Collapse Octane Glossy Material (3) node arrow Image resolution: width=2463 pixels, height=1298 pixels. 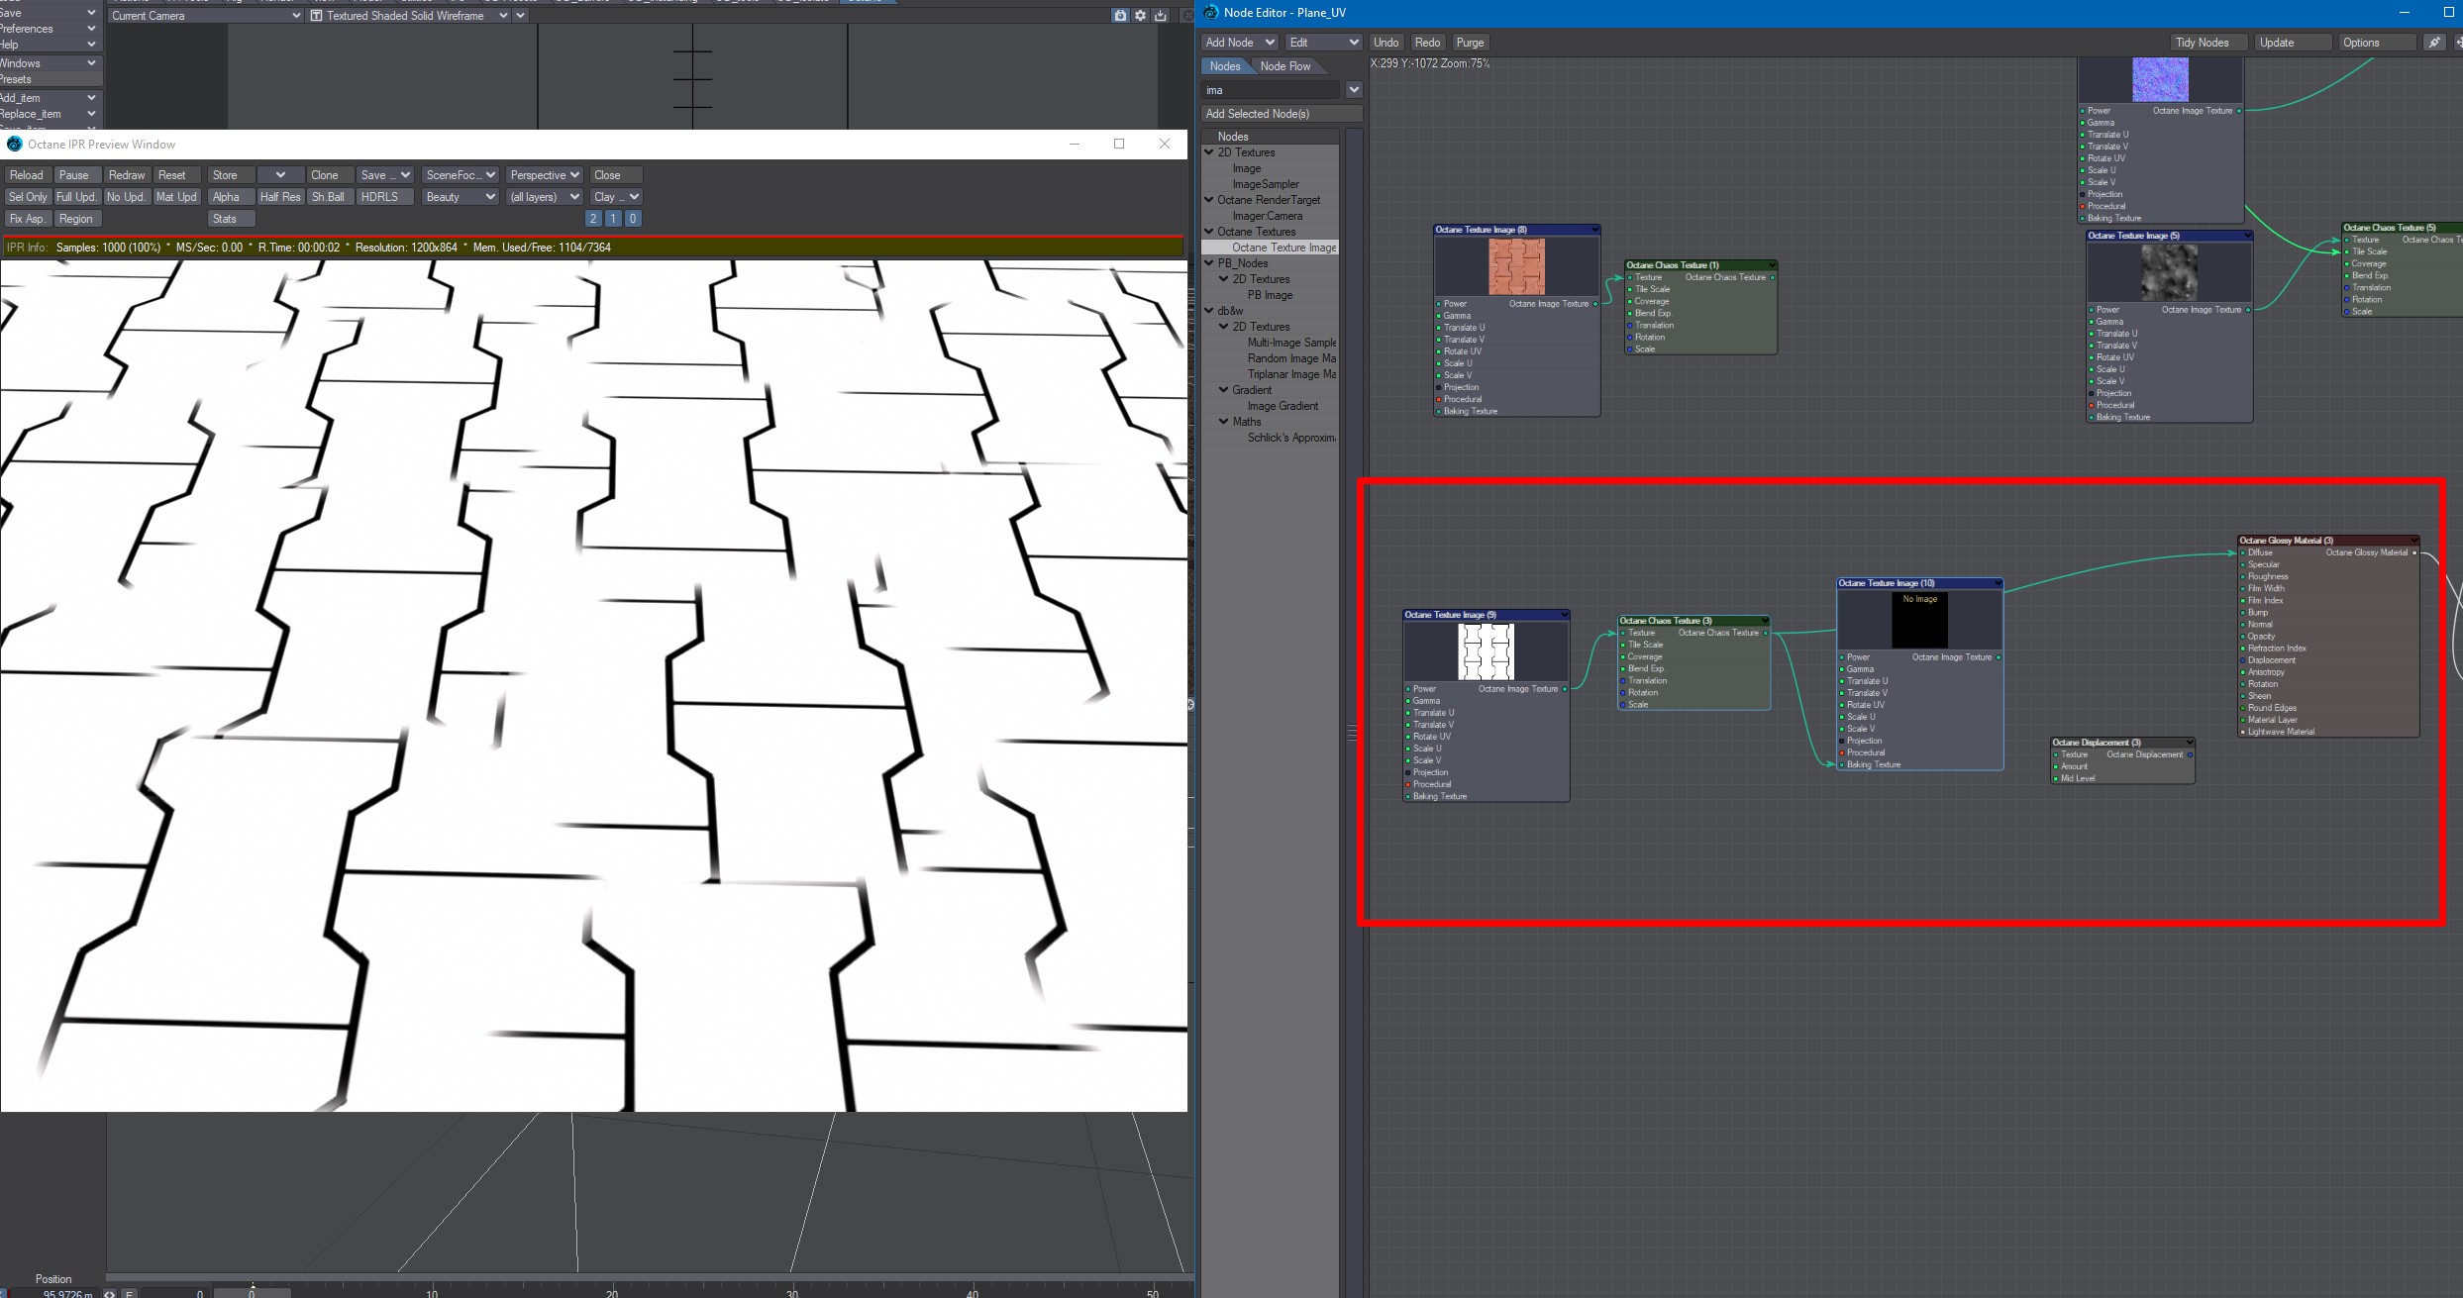point(2414,541)
